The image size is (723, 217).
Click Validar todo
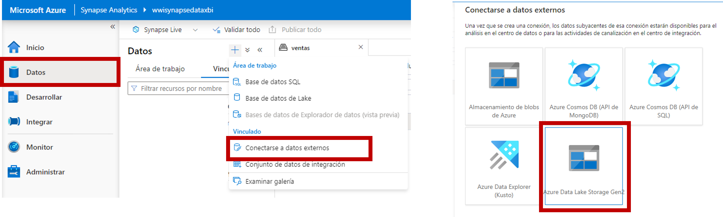pyautogui.click(x=237, y=30)
